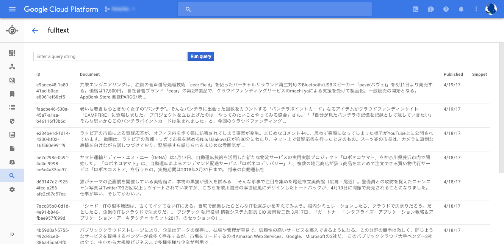View notifications via the bell icon

(x=461, y=9)
